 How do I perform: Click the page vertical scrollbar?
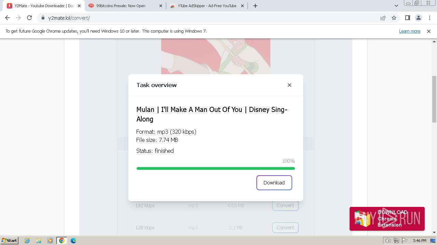(434, 99)
